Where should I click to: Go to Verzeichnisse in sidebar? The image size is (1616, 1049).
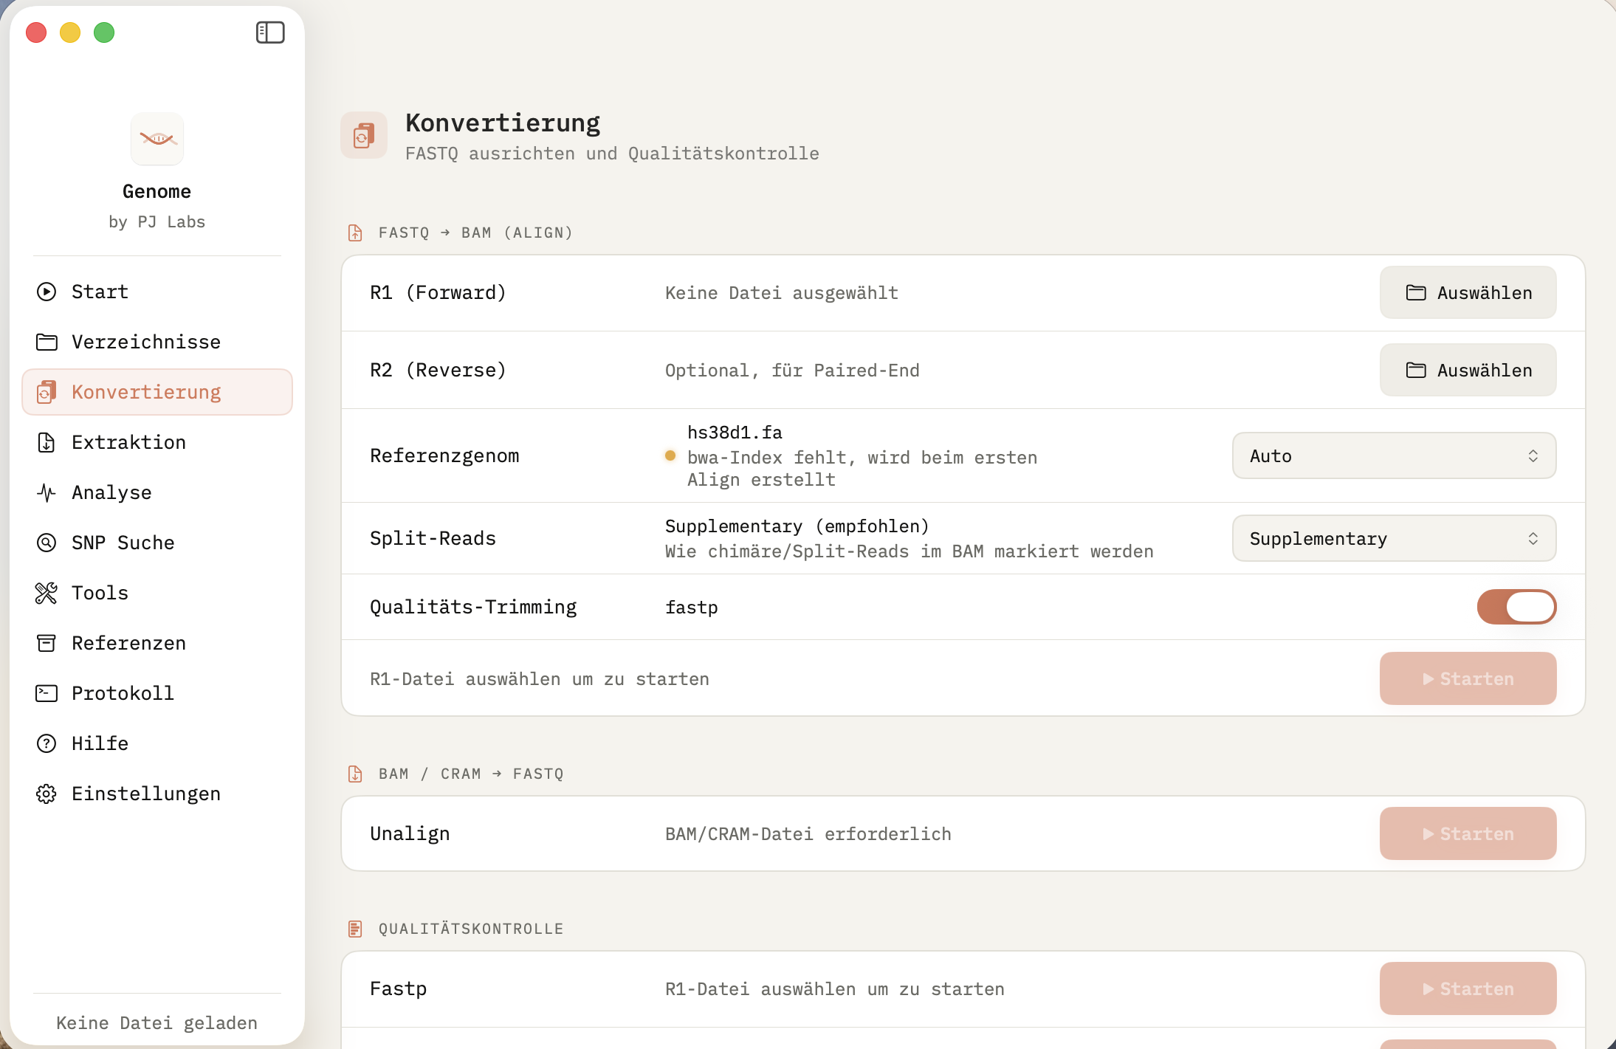(x=146, y=342)
